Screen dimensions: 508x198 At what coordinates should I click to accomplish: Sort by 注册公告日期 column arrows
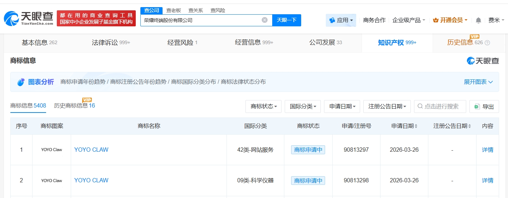click(x=469, y=126)
